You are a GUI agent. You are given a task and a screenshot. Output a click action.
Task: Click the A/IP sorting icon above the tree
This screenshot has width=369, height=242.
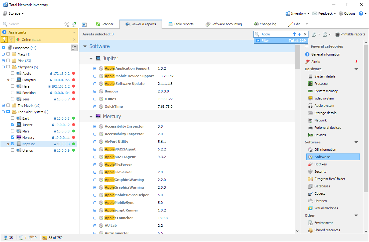(x=66, y=23)
